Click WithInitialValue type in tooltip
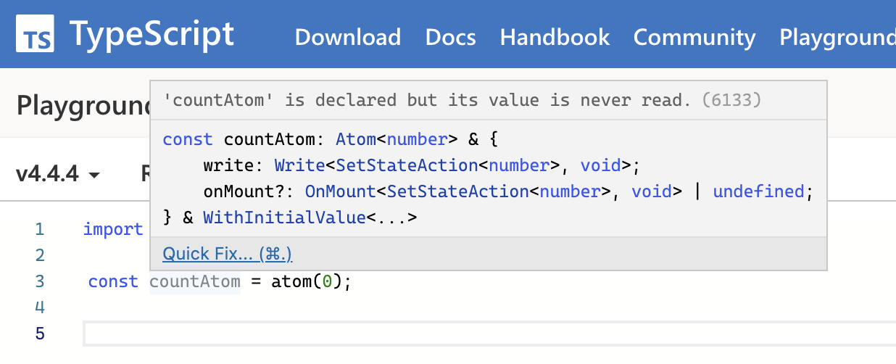 coord(284,218)
